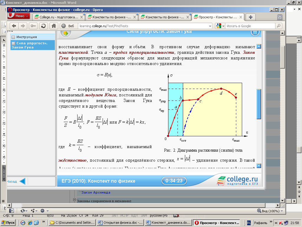The width and height of the screenshot is (302, 227).
Task: Close the College.ru - подготовка tab
Action: (81, 17)
